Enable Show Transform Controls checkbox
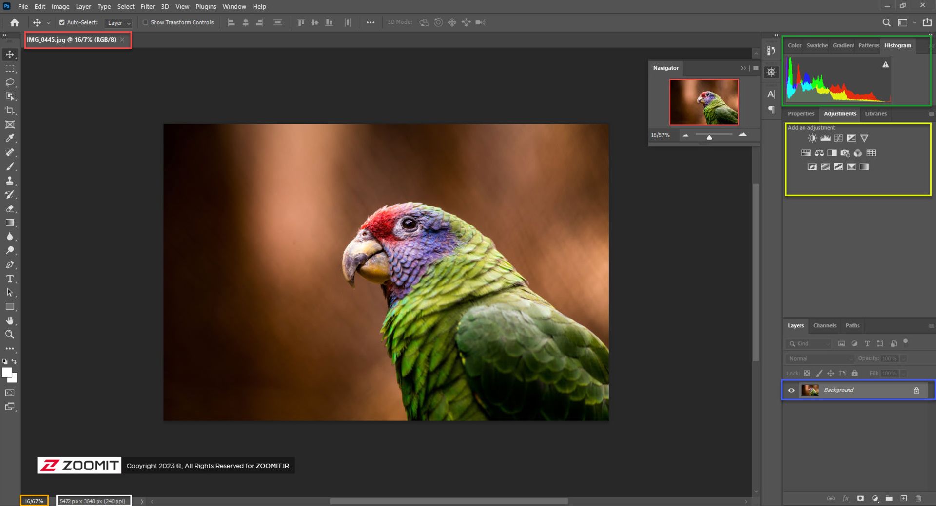Viewport: 936px width, 506px height. 145,22
